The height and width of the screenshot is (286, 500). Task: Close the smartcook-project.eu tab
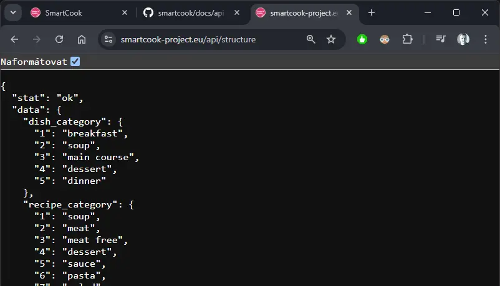[x=349, y=12]
